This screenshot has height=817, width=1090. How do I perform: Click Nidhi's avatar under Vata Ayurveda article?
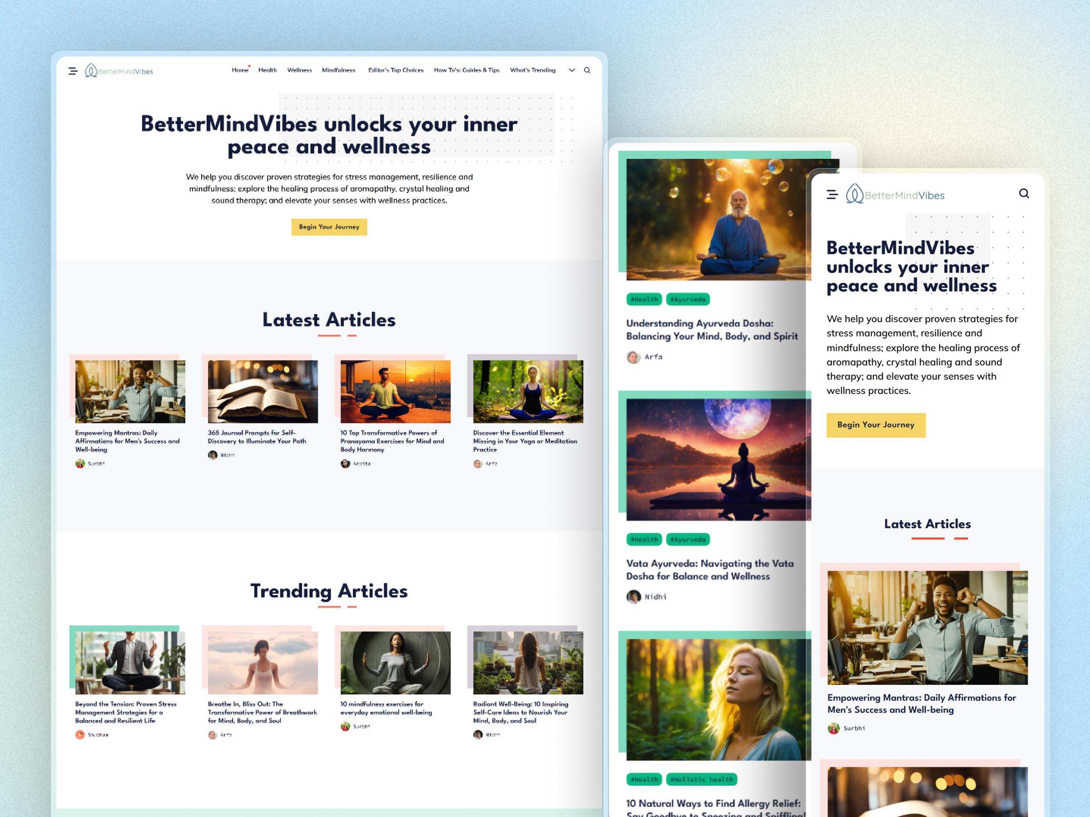coord(633,597)
